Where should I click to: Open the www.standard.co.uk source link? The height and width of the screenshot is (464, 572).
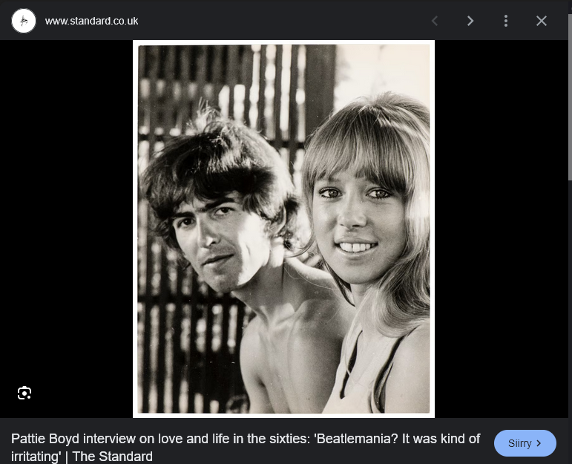91,22
